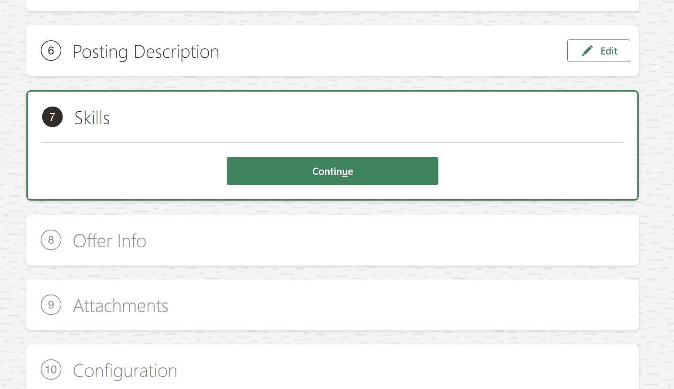Click the step 9 circle beside Attachments
This screenshot has height=389, width=674.
[x=51, y=305]
